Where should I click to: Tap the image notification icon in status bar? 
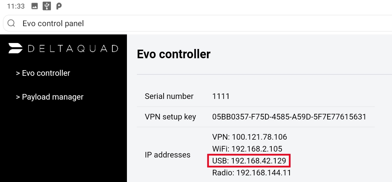click(x=35, y=6)
